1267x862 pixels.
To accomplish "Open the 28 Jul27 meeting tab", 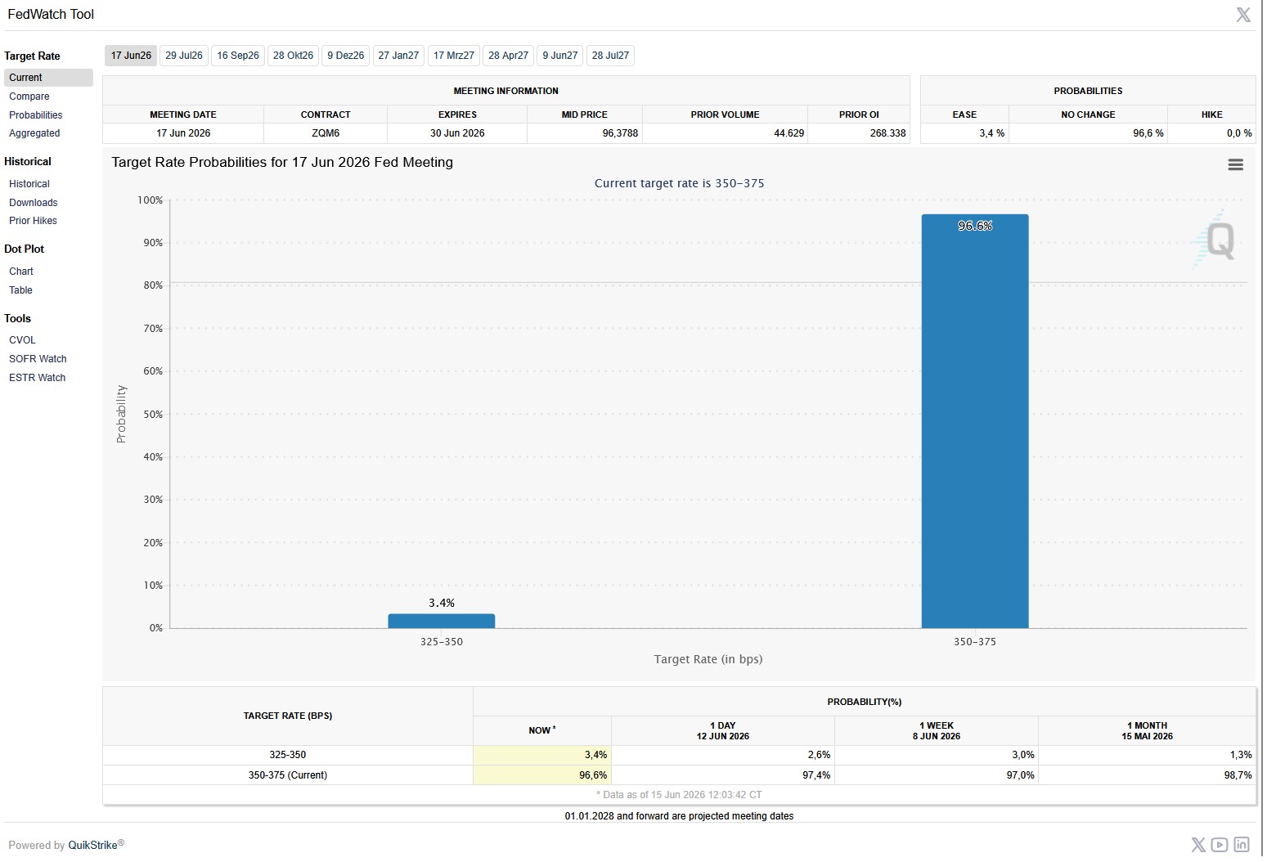I will coord(610,56).
